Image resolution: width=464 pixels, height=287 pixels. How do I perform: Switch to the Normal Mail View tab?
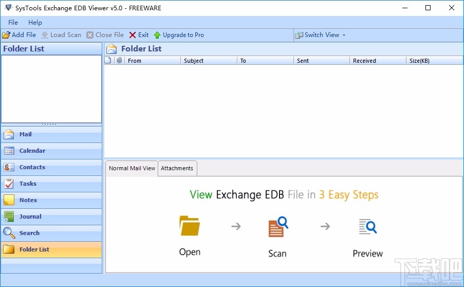[132, 168]
